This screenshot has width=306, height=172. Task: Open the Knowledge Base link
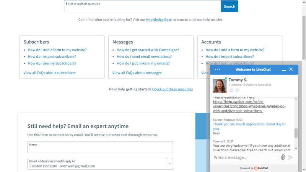[x=159, y=19]
